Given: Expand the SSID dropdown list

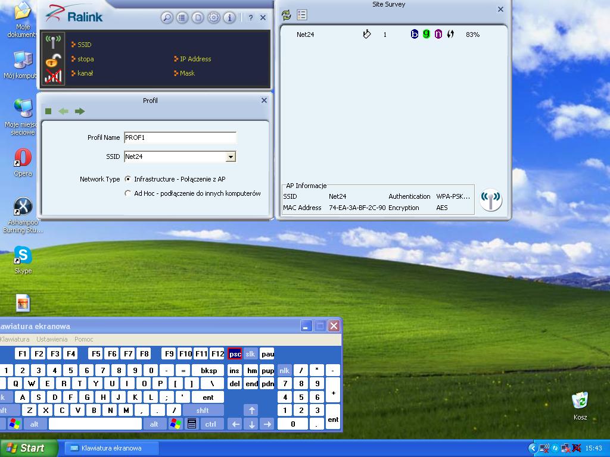Looking at the screenshot, I should click(231, 156).
